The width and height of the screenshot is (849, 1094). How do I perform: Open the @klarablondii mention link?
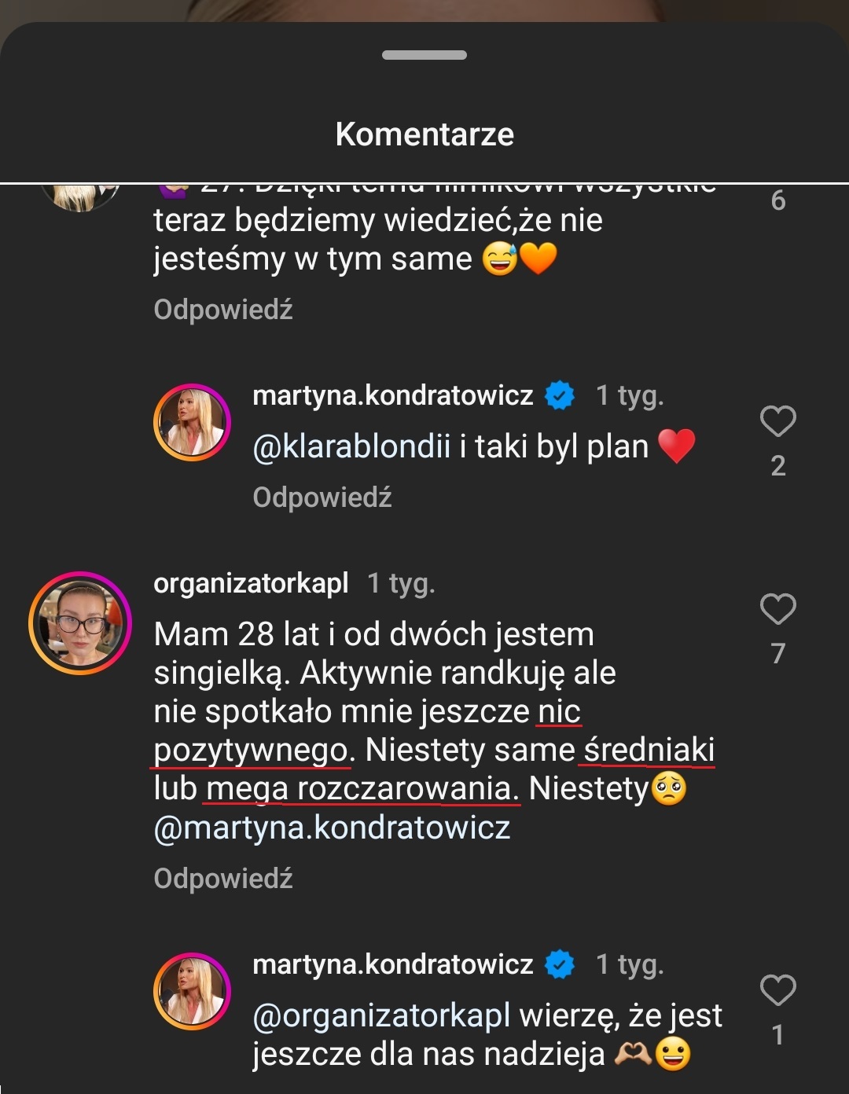(x=351, y=447)
